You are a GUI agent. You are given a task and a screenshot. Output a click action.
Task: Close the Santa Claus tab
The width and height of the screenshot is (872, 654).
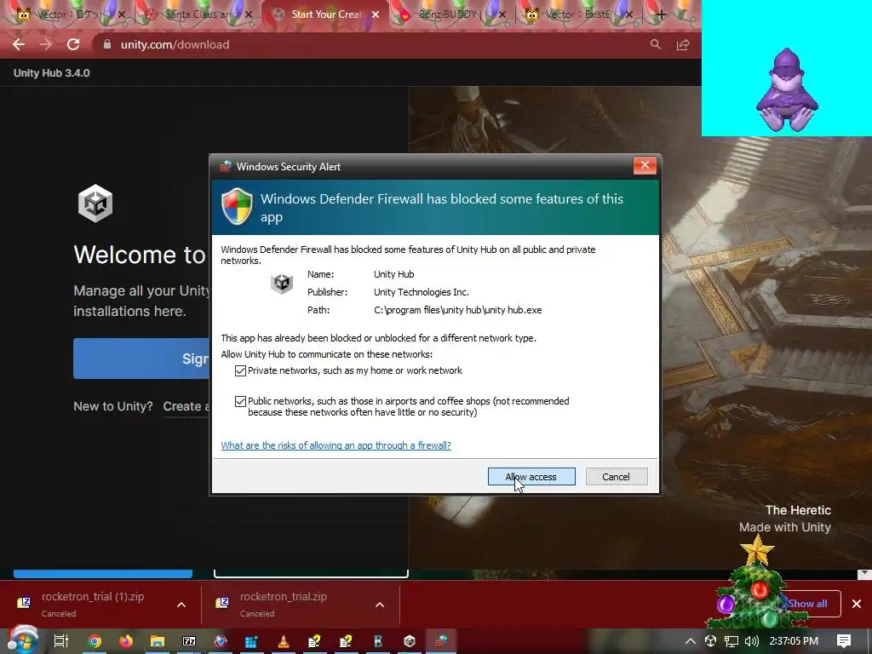point(248,15)
